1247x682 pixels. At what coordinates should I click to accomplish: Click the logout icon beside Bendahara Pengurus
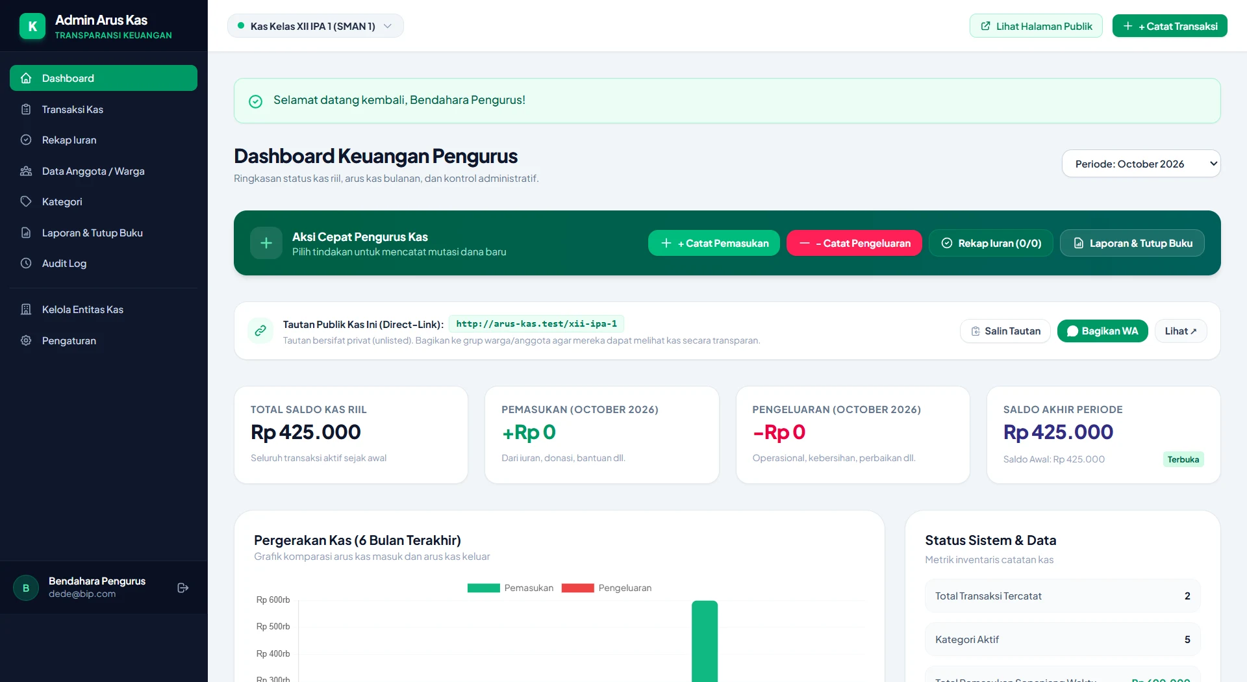pyautogui.click(x=183, y=588)
